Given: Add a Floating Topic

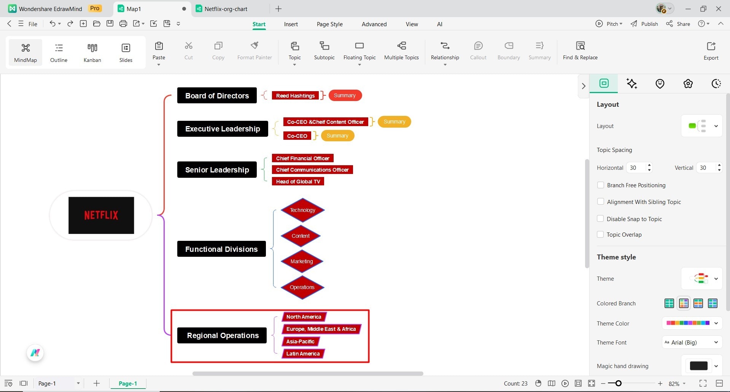Looking at the screenshot, I should click(359, 51).
